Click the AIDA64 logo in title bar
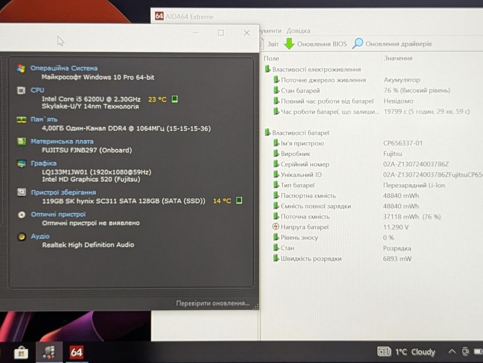 coord(159,16)
